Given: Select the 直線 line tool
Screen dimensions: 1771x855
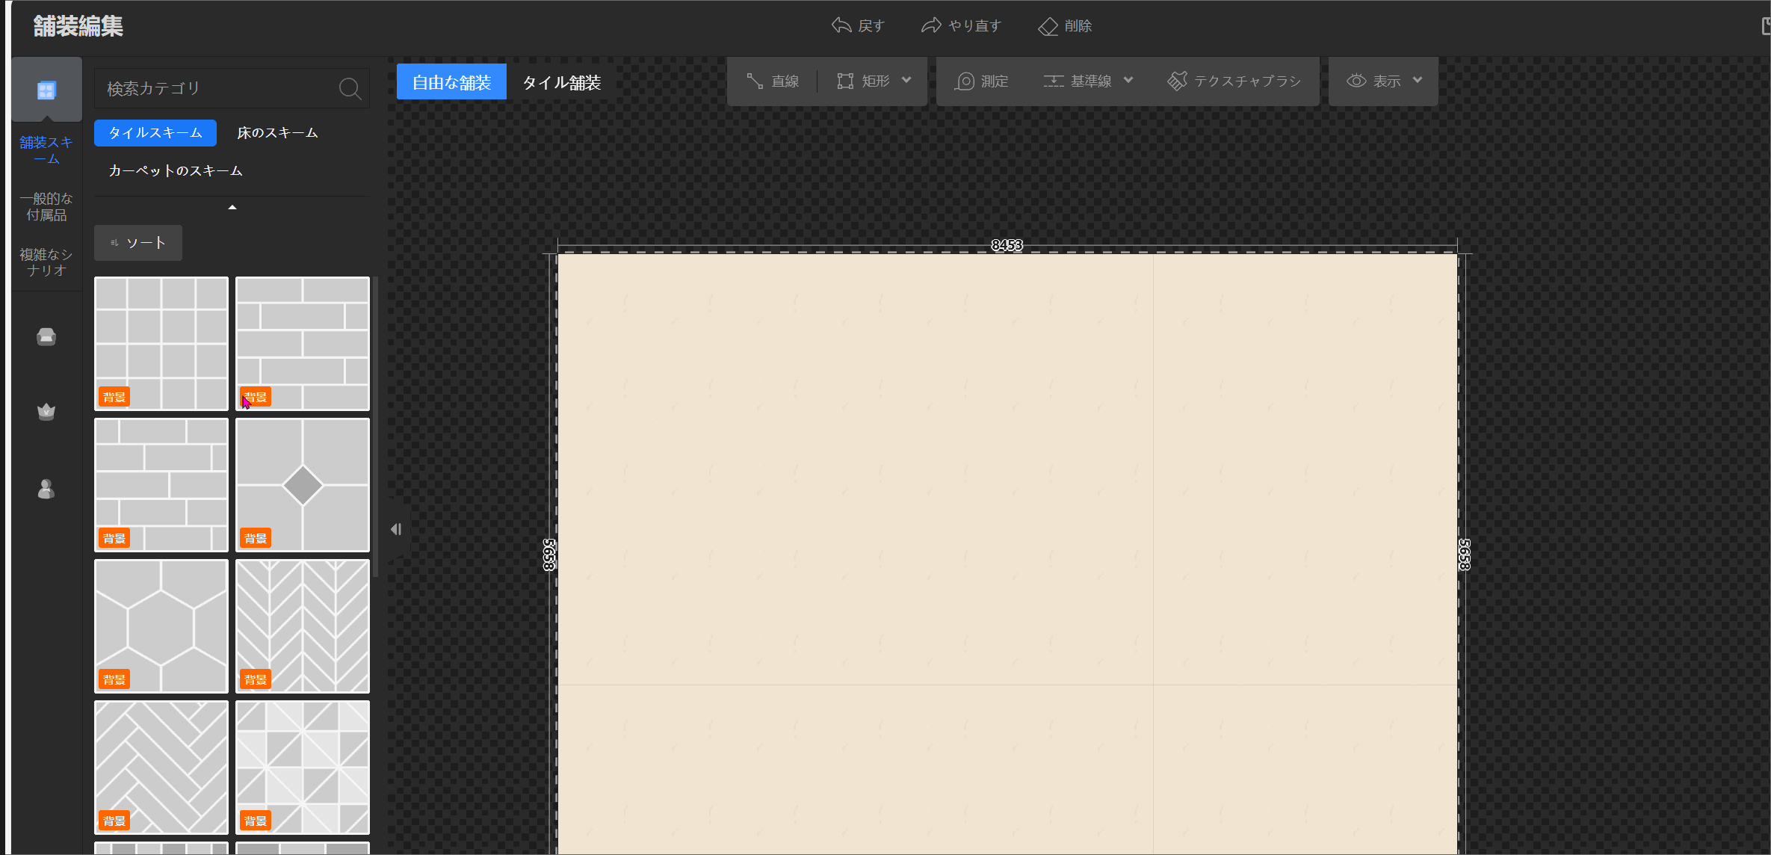Looking at the screenshot, I should tap(773, 81).
